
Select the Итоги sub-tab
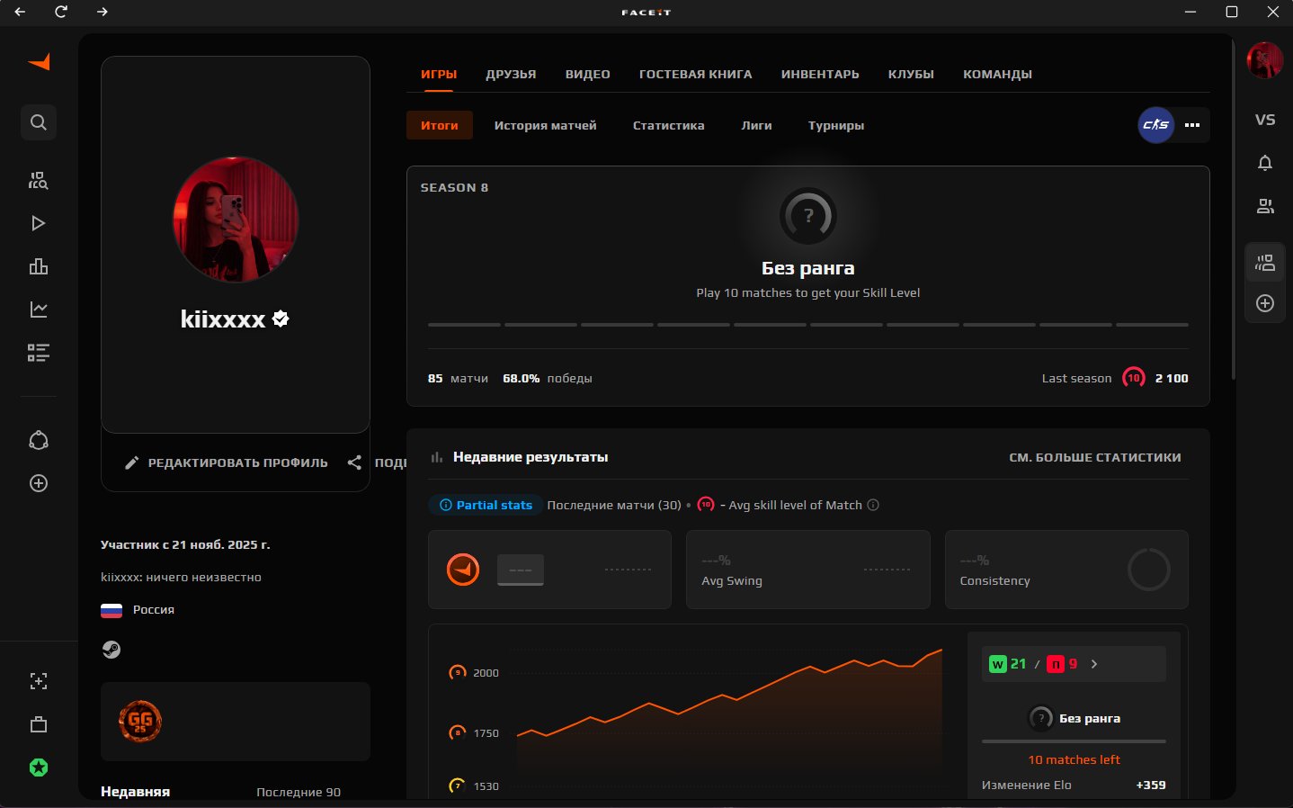point(440,125)
